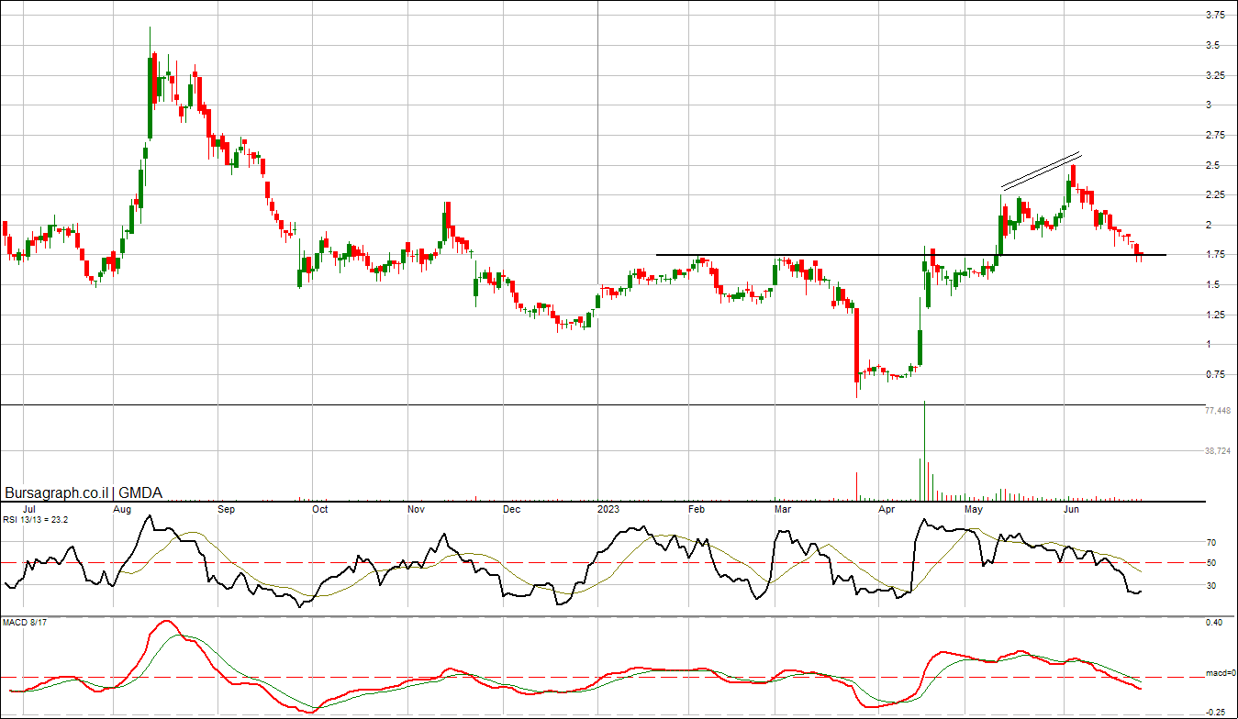1238x719 pixels.
Task: Select the Jun month label
Action: (x=1069, y=508)
